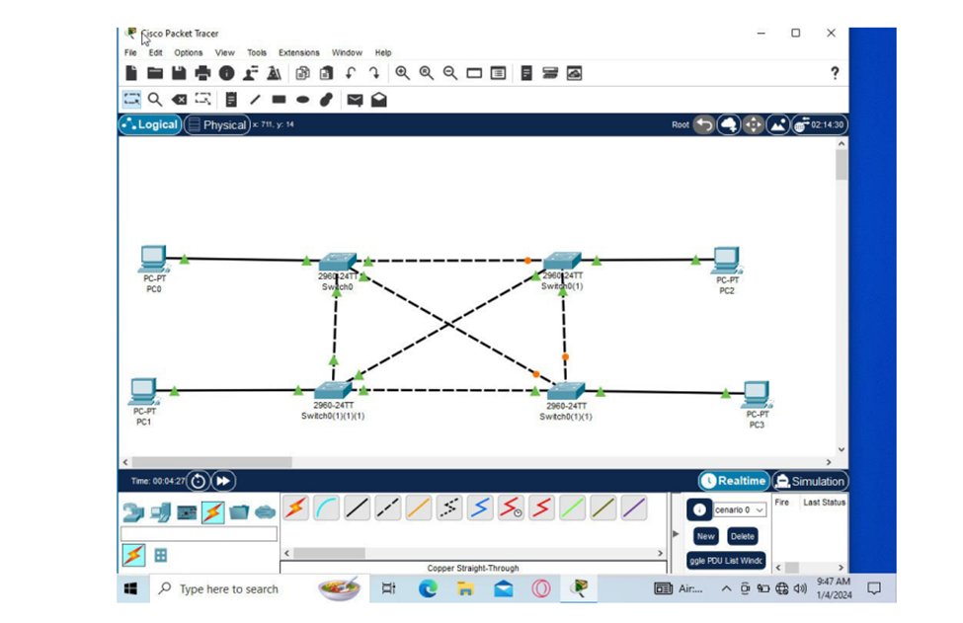Select the PC2 device in workspace
The width and height of the screenshot is (963, 623).
(727, 261)
